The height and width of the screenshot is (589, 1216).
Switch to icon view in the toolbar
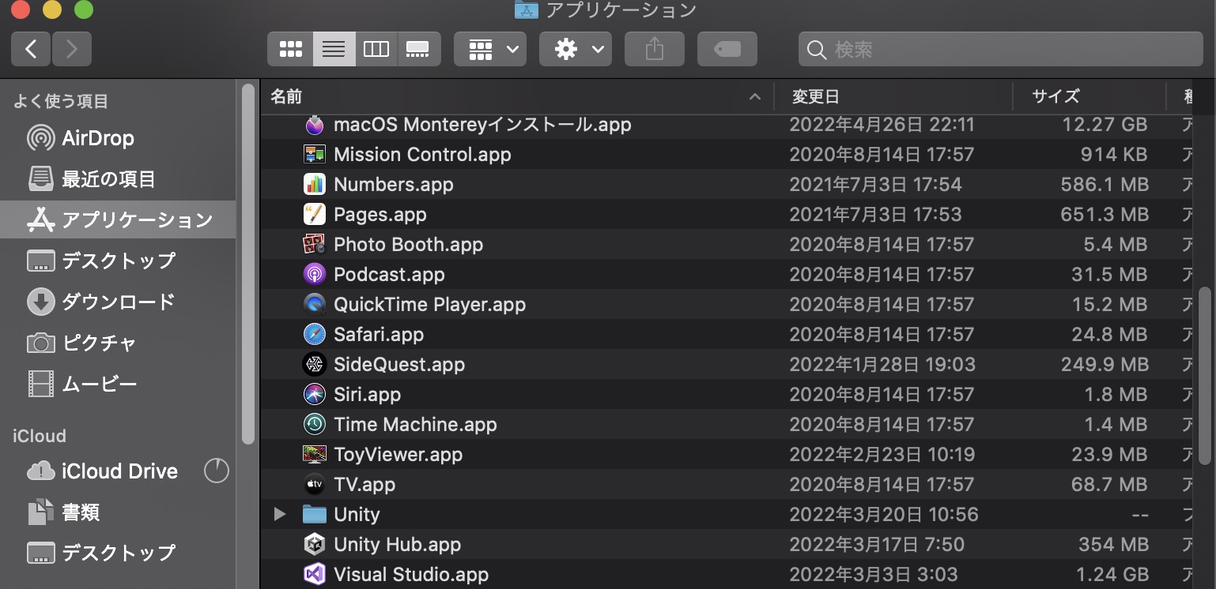(290, 49)
